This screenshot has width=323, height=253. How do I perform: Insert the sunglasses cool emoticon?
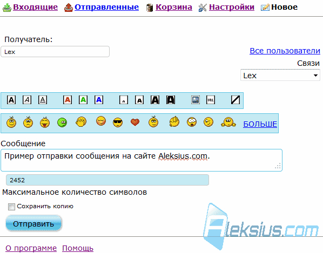[118, 122]
